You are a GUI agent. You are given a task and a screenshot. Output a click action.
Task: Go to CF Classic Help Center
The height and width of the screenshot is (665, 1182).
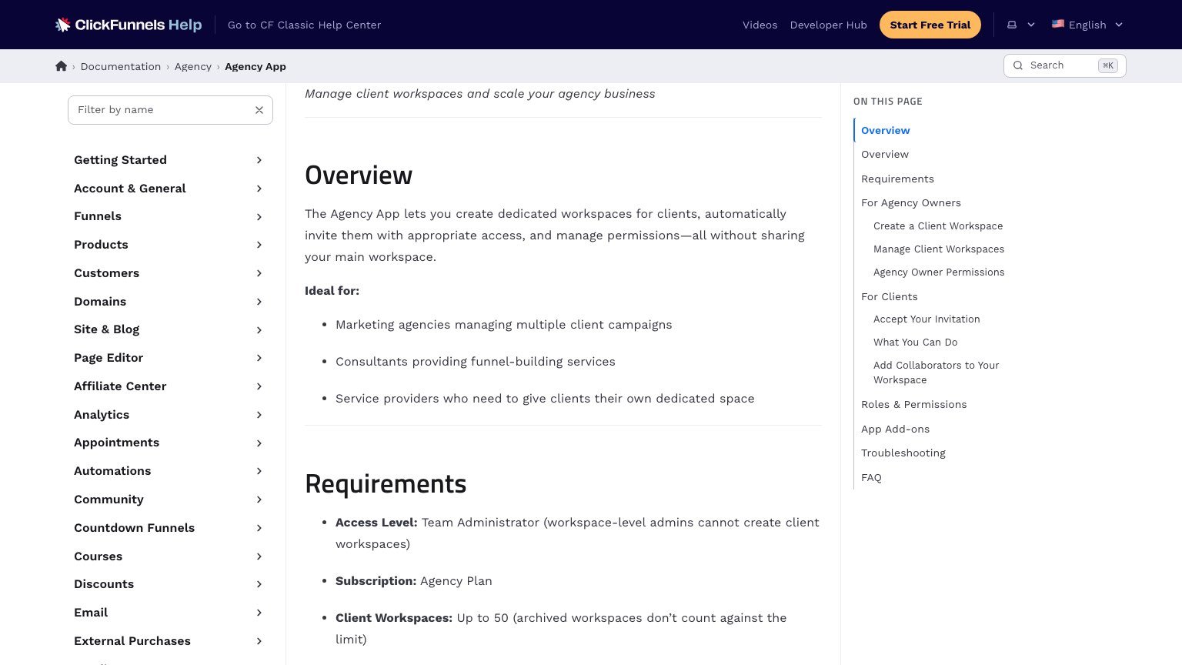click(x=304, y=25)
